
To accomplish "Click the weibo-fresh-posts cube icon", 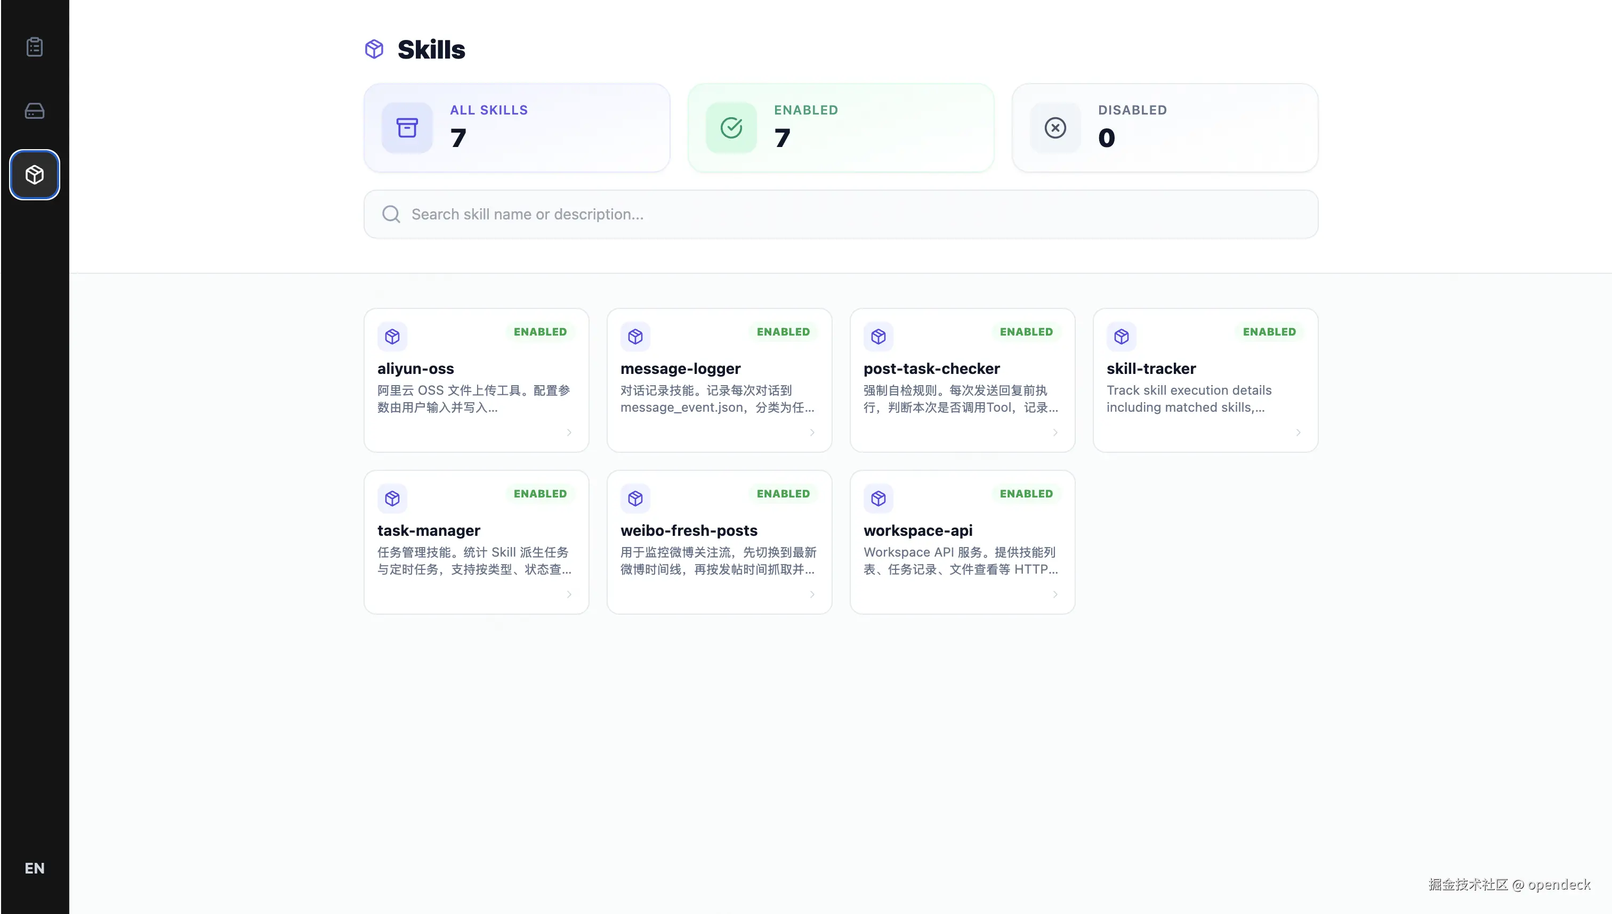I will coord(635,499).
